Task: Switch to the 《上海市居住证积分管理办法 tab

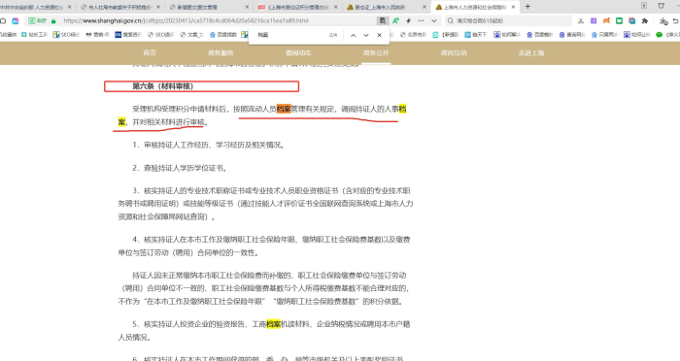Action: pyautogui.click(x=298, y=7)
